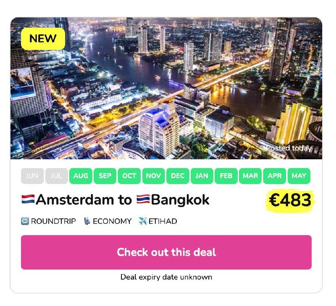This screenshot has height=306, width=336.
Task: Select the greyed-out JUL month
Action: [57, 176]
